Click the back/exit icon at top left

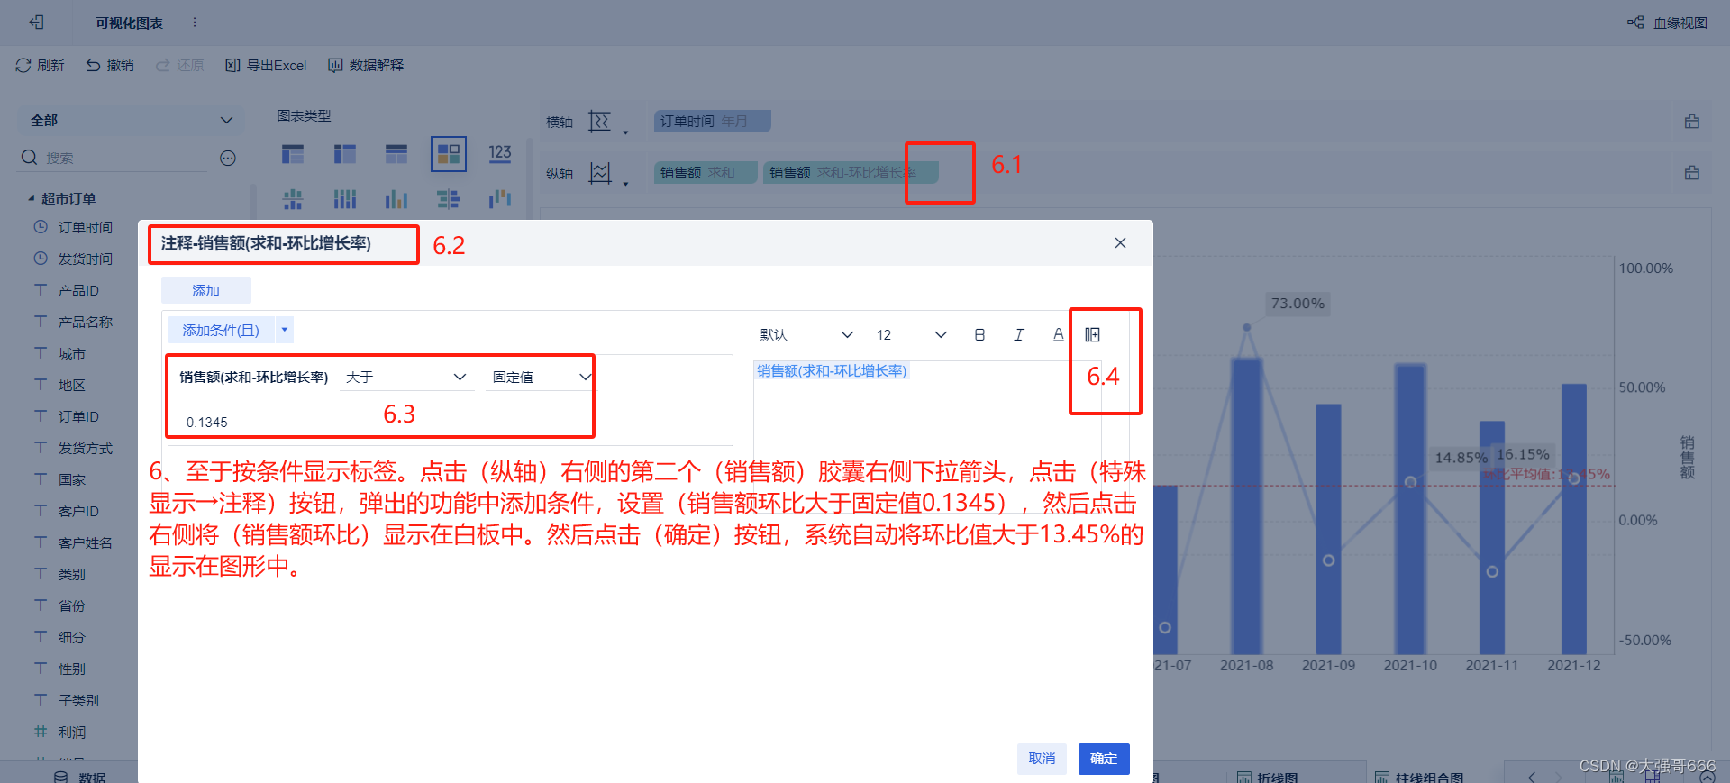coord(37,23)
